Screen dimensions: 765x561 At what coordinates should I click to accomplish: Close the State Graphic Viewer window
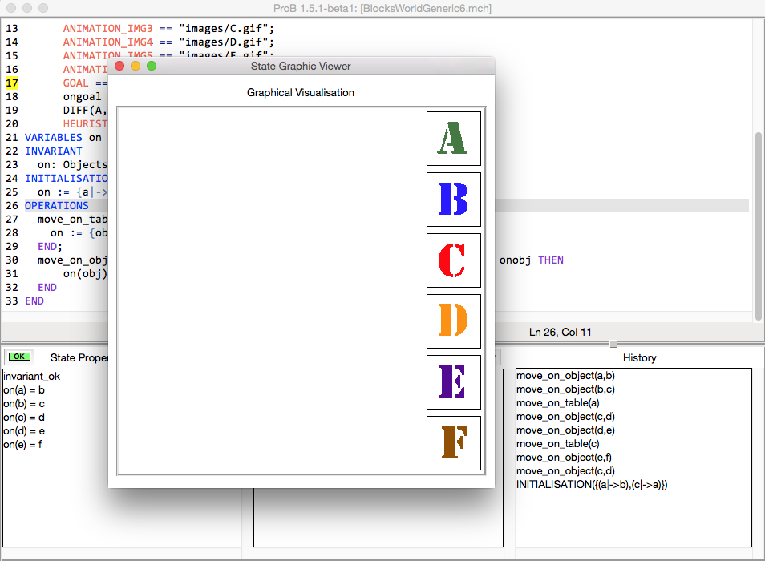(120, 66)
